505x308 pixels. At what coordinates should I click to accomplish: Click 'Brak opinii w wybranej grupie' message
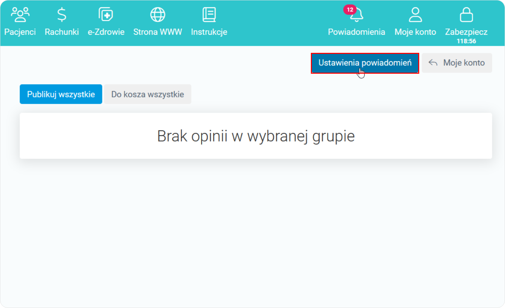click(x=256, y=136)
